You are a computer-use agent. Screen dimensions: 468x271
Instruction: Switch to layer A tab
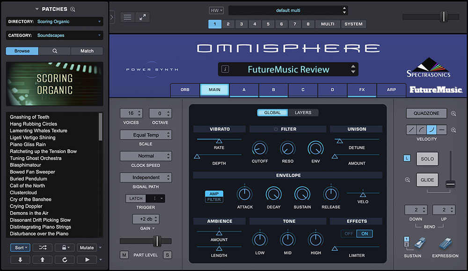[244, 90]
